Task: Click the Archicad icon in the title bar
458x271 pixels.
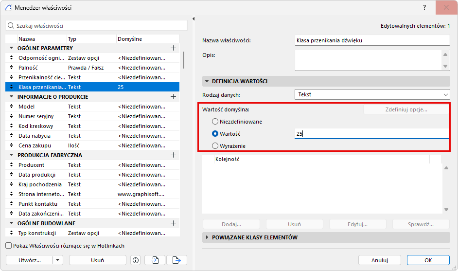Action: [x=8, y=8]
